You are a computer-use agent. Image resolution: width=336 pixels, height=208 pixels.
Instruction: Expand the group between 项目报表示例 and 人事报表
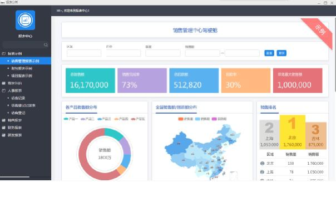tap(15, 83)
